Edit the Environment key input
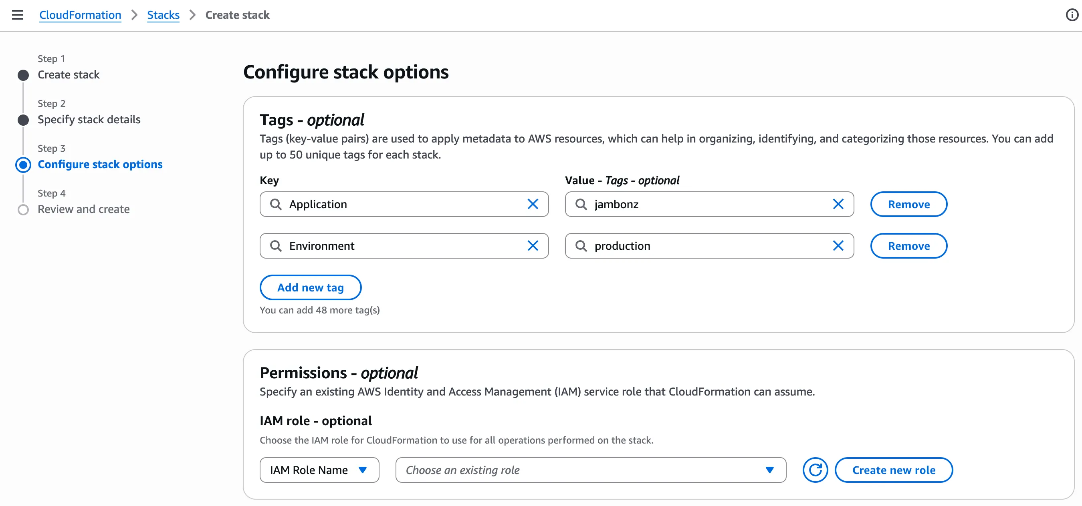Image resolution: width=1082 pixels, height=506 pixels. (404, 246)
